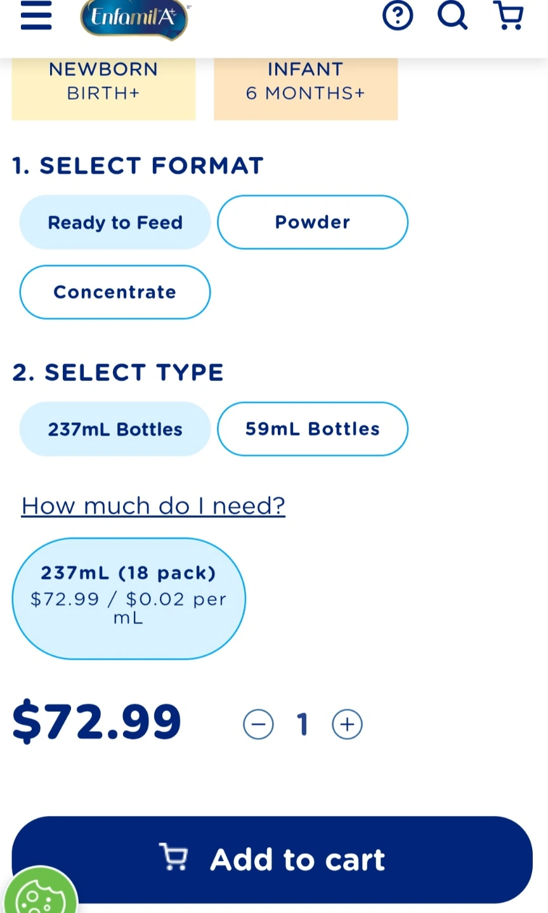Choose the Concentrate format
Screen dimensions: 548x913
[x=115, y=292]
